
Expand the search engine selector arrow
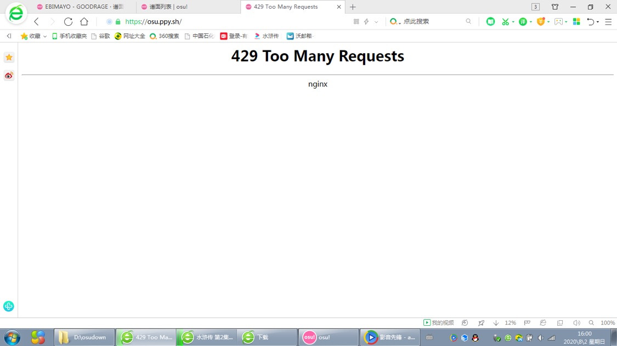[400, 23]
